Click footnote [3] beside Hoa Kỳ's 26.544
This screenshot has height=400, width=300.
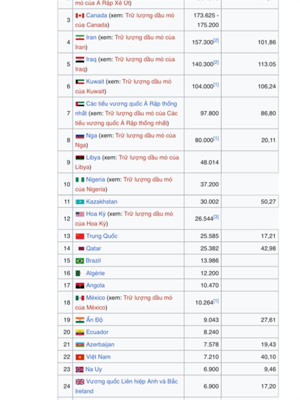tap(216, 217)
